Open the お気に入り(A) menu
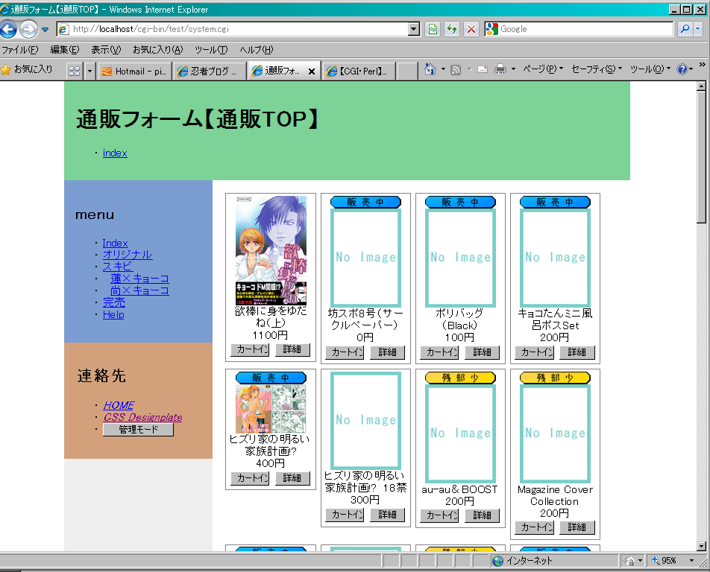The width and height of the screenshot is (710, 572). 157,50
